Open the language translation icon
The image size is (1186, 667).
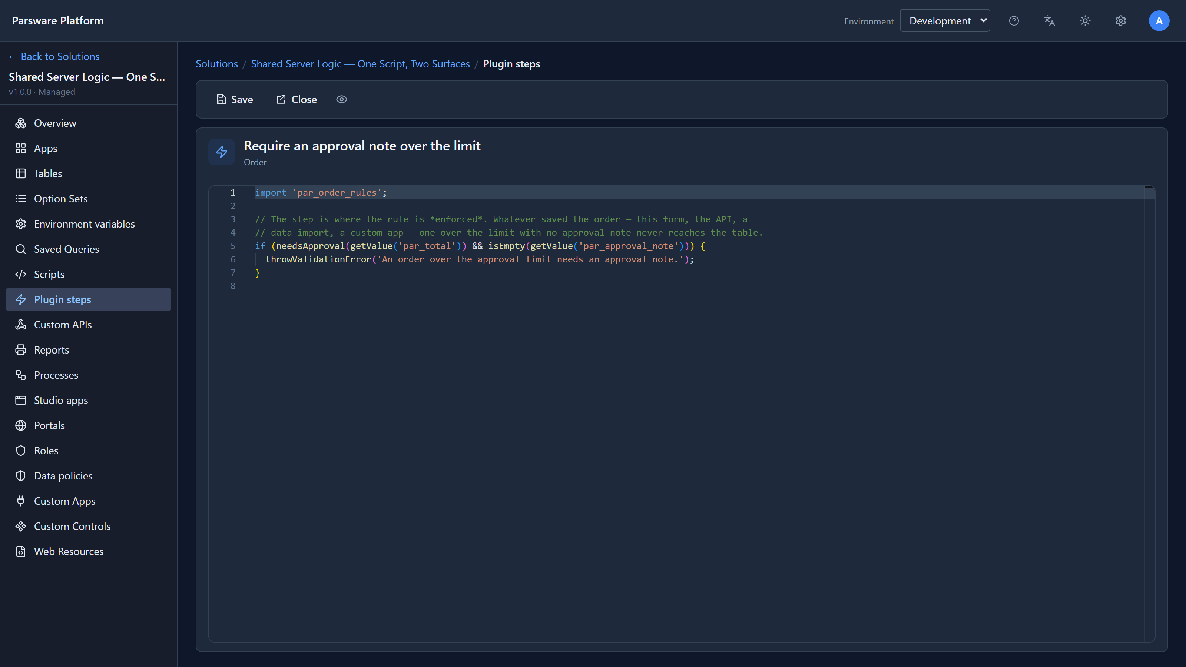point(1049,21)
